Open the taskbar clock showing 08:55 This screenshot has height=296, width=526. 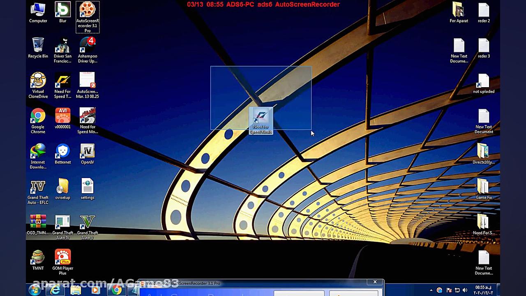pos(483,290)
